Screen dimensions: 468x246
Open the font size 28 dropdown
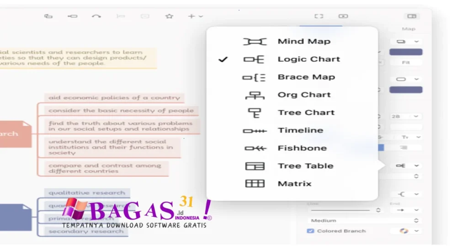point(405,117)
